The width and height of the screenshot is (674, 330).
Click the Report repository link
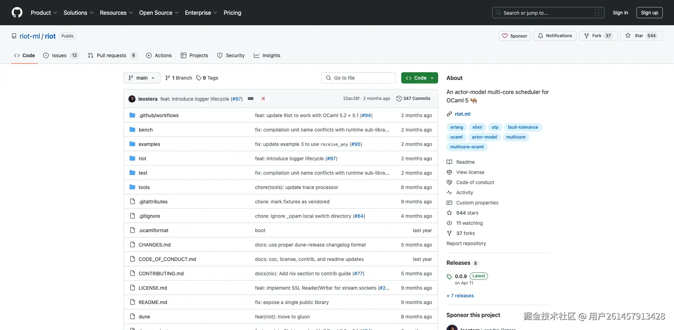(466, 243)
